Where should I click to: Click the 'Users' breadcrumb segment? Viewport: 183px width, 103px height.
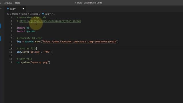pyautogui.click(x=15, y=14)
